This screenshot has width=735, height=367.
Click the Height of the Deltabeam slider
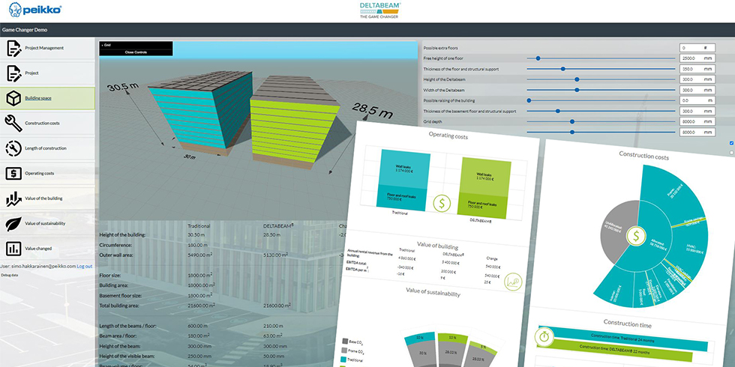pos(577,79)
